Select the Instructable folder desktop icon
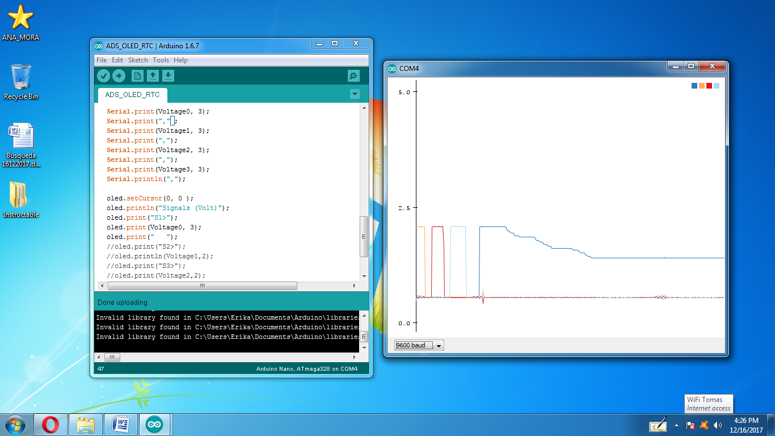775x436 pixels. point(21,200)
